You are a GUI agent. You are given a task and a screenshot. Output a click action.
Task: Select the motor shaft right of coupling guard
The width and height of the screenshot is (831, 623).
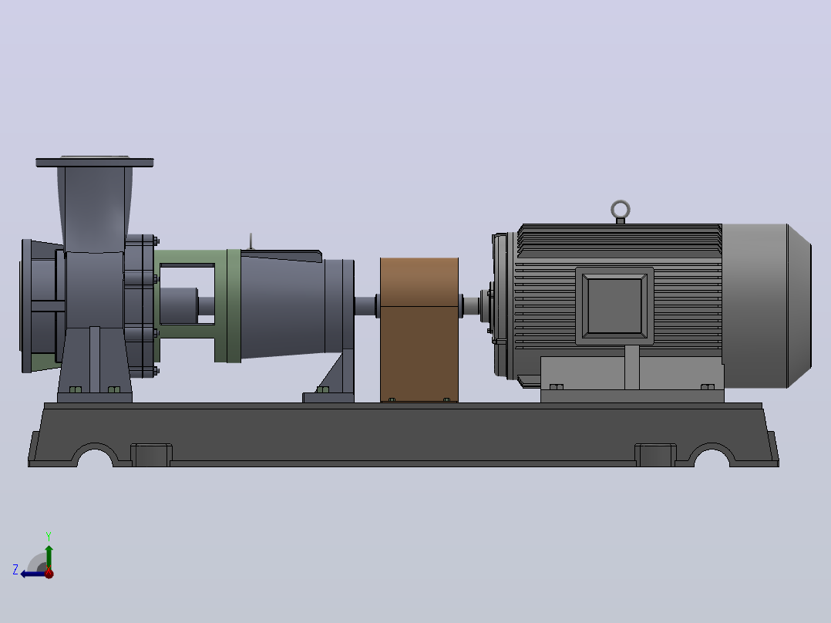coord(470,306)
